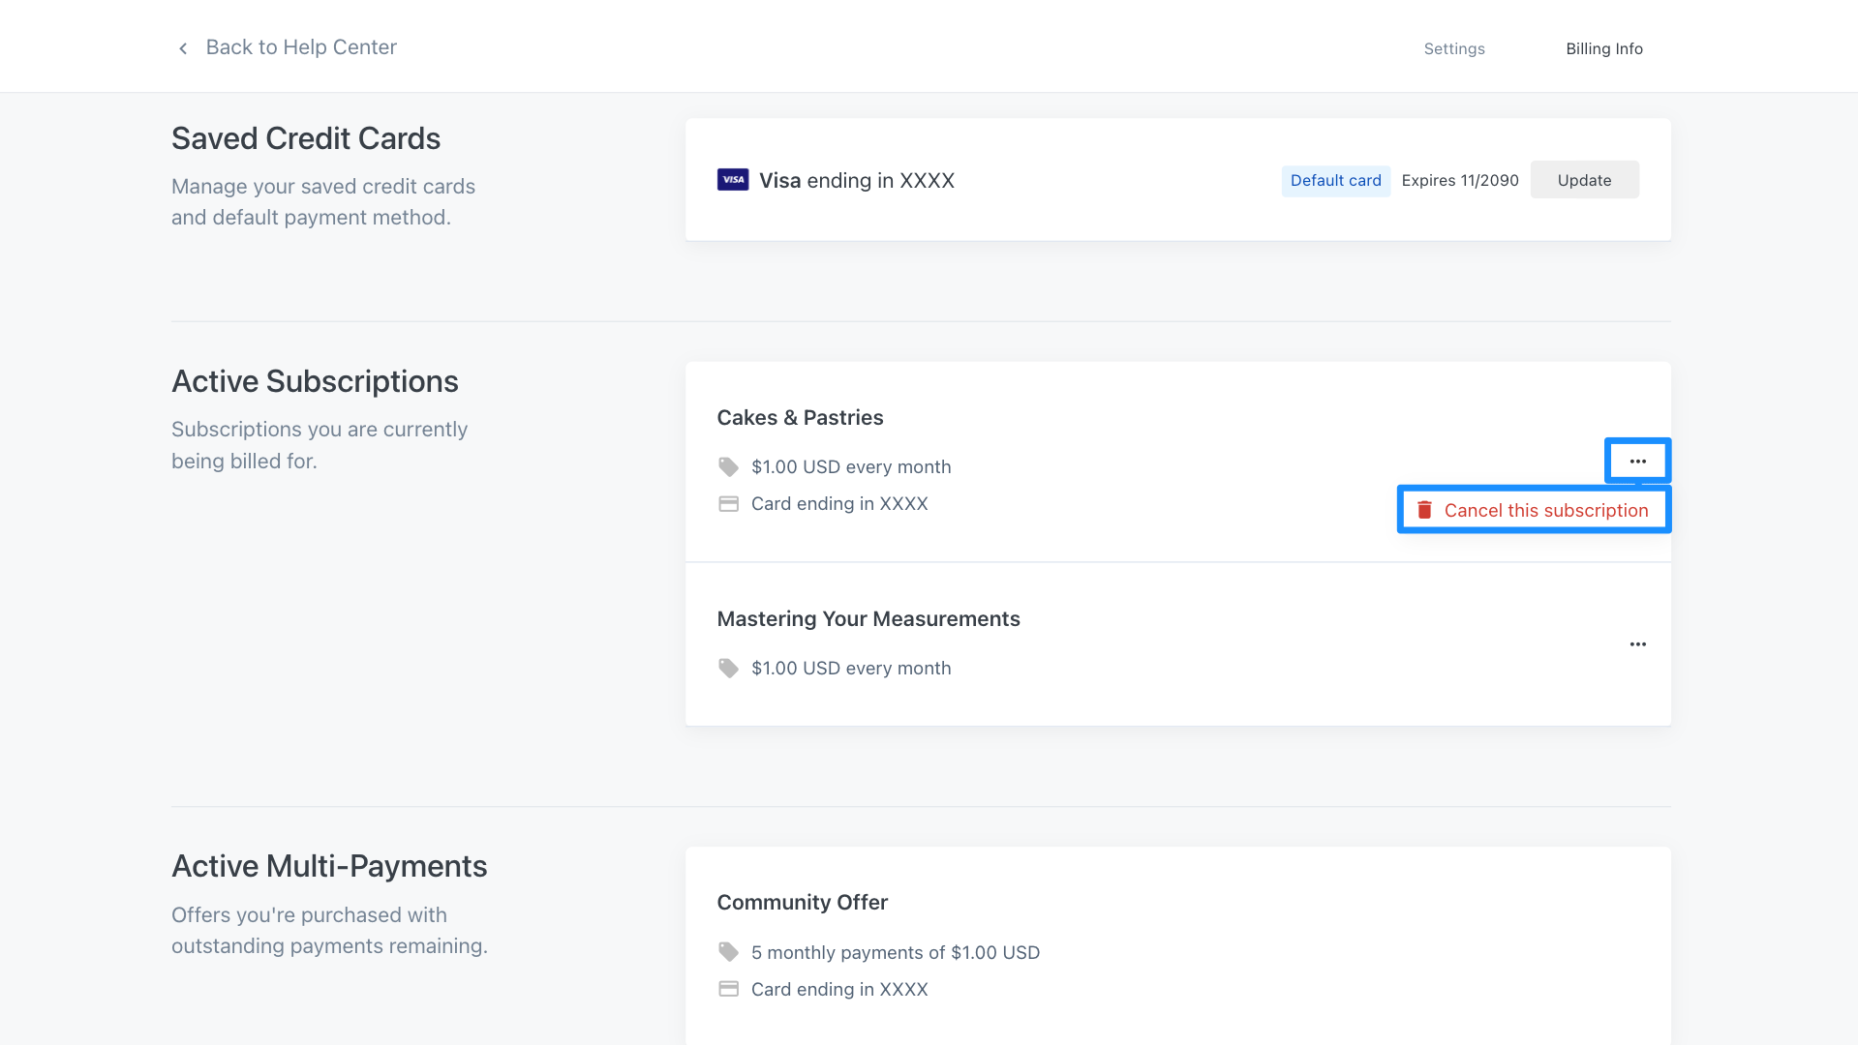Viewport: 1858px width, 1045px height.
Task: Click the Community Offer title
Action: 802,903
